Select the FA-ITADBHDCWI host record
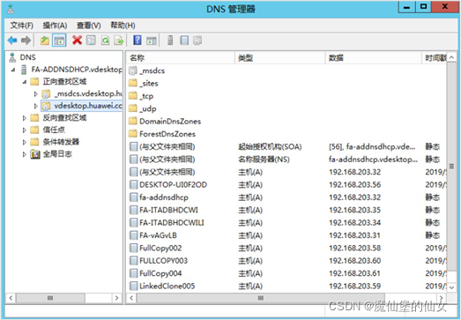 pyautogui.click(x=286, y=210)
